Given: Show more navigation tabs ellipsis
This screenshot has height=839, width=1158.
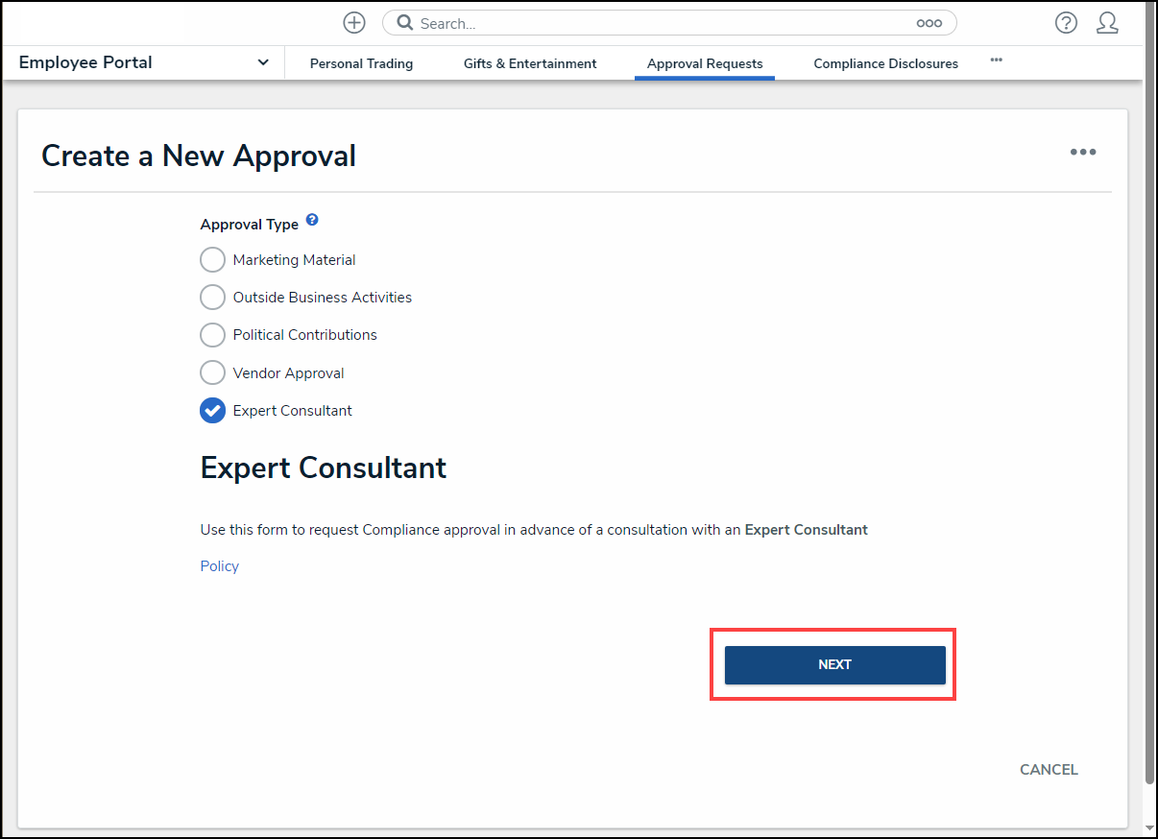Looking at the screenshot, I should coord(996,60).
